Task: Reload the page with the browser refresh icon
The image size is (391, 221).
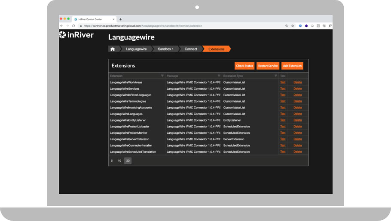Action: point(73,26)
